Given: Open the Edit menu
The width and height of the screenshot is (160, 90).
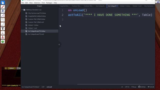Looking at the screenshot, I should coord(26,3).
